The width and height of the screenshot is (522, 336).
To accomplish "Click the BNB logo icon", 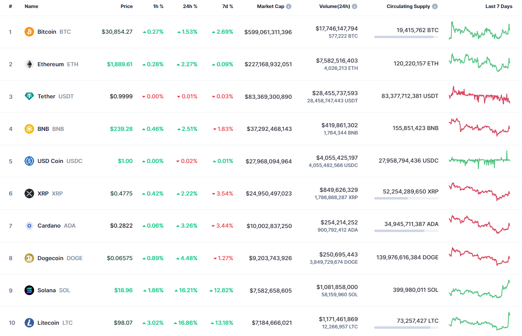I will point(29,129).
